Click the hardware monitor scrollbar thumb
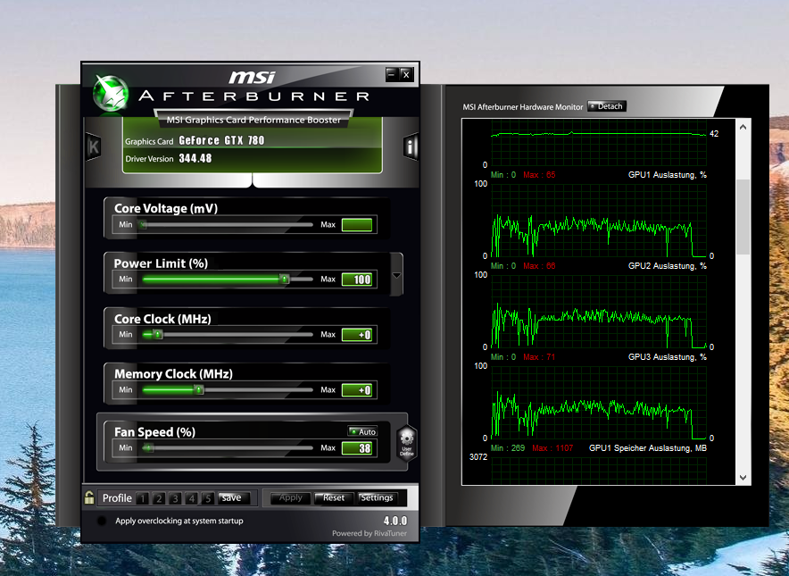This screenshot has height=576, width=789. [743, 217]
